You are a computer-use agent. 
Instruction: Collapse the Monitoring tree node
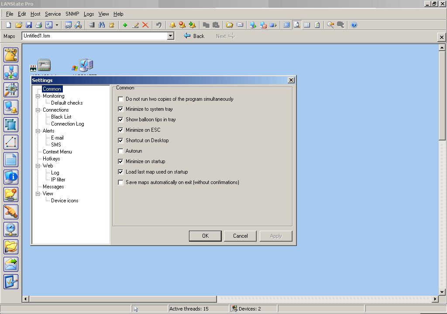[x=38, y=96]
